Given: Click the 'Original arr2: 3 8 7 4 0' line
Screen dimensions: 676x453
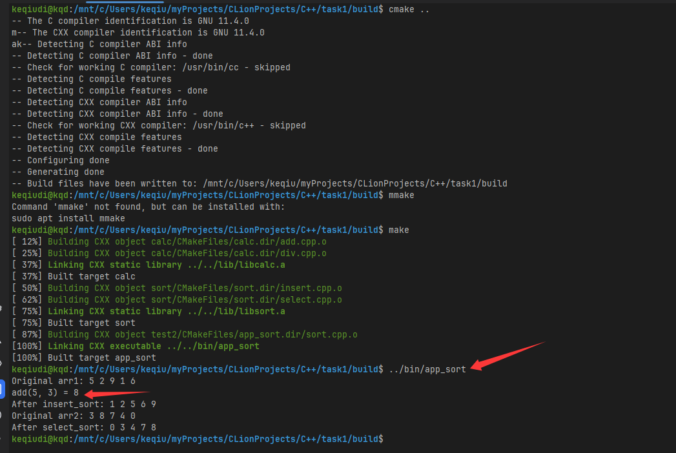Looking at the screenshot, I should pos(74,416).
